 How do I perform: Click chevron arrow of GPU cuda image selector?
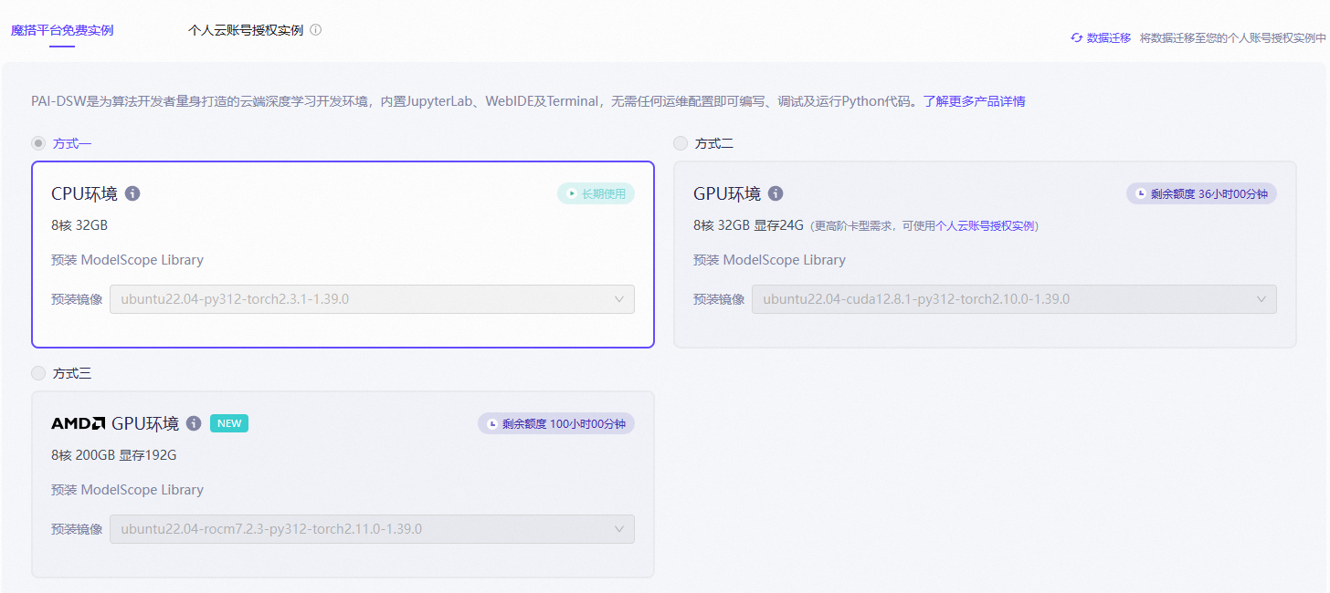tap(1261, 299)
